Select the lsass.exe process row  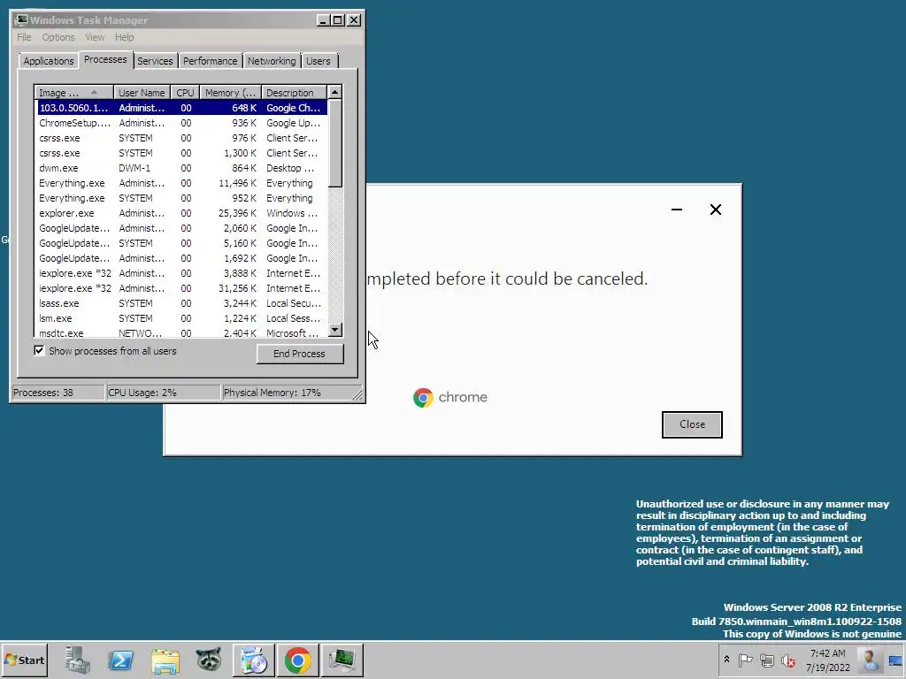[x=182, y=303]
